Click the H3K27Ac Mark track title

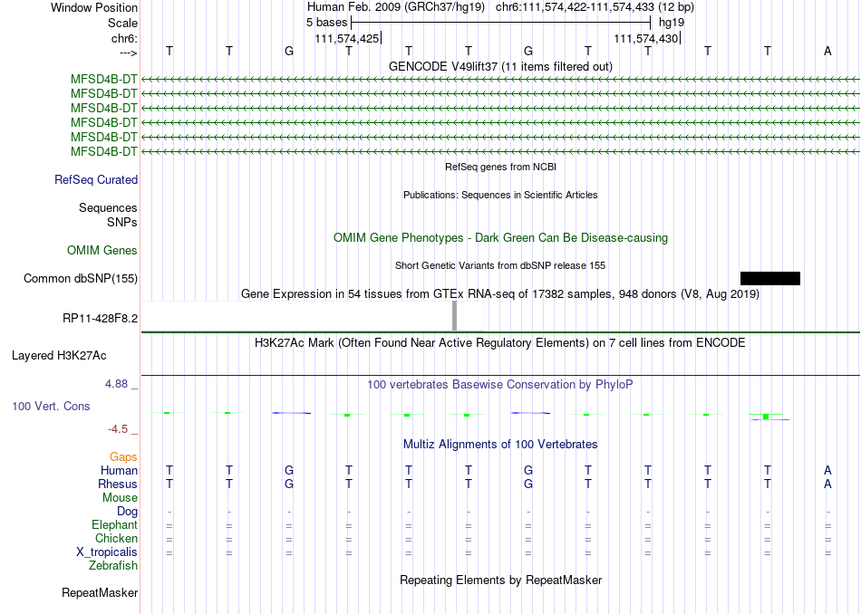coord(500,343)
